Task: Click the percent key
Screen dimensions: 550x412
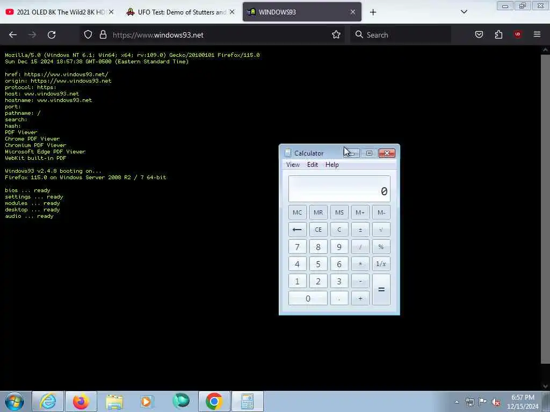Action: pyautogui.click(x=381, y=247)
